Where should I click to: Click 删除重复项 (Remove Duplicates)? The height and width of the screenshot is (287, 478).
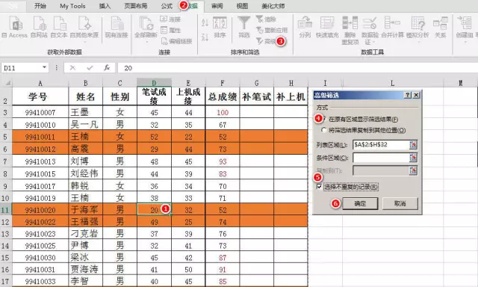click(350, 30)
